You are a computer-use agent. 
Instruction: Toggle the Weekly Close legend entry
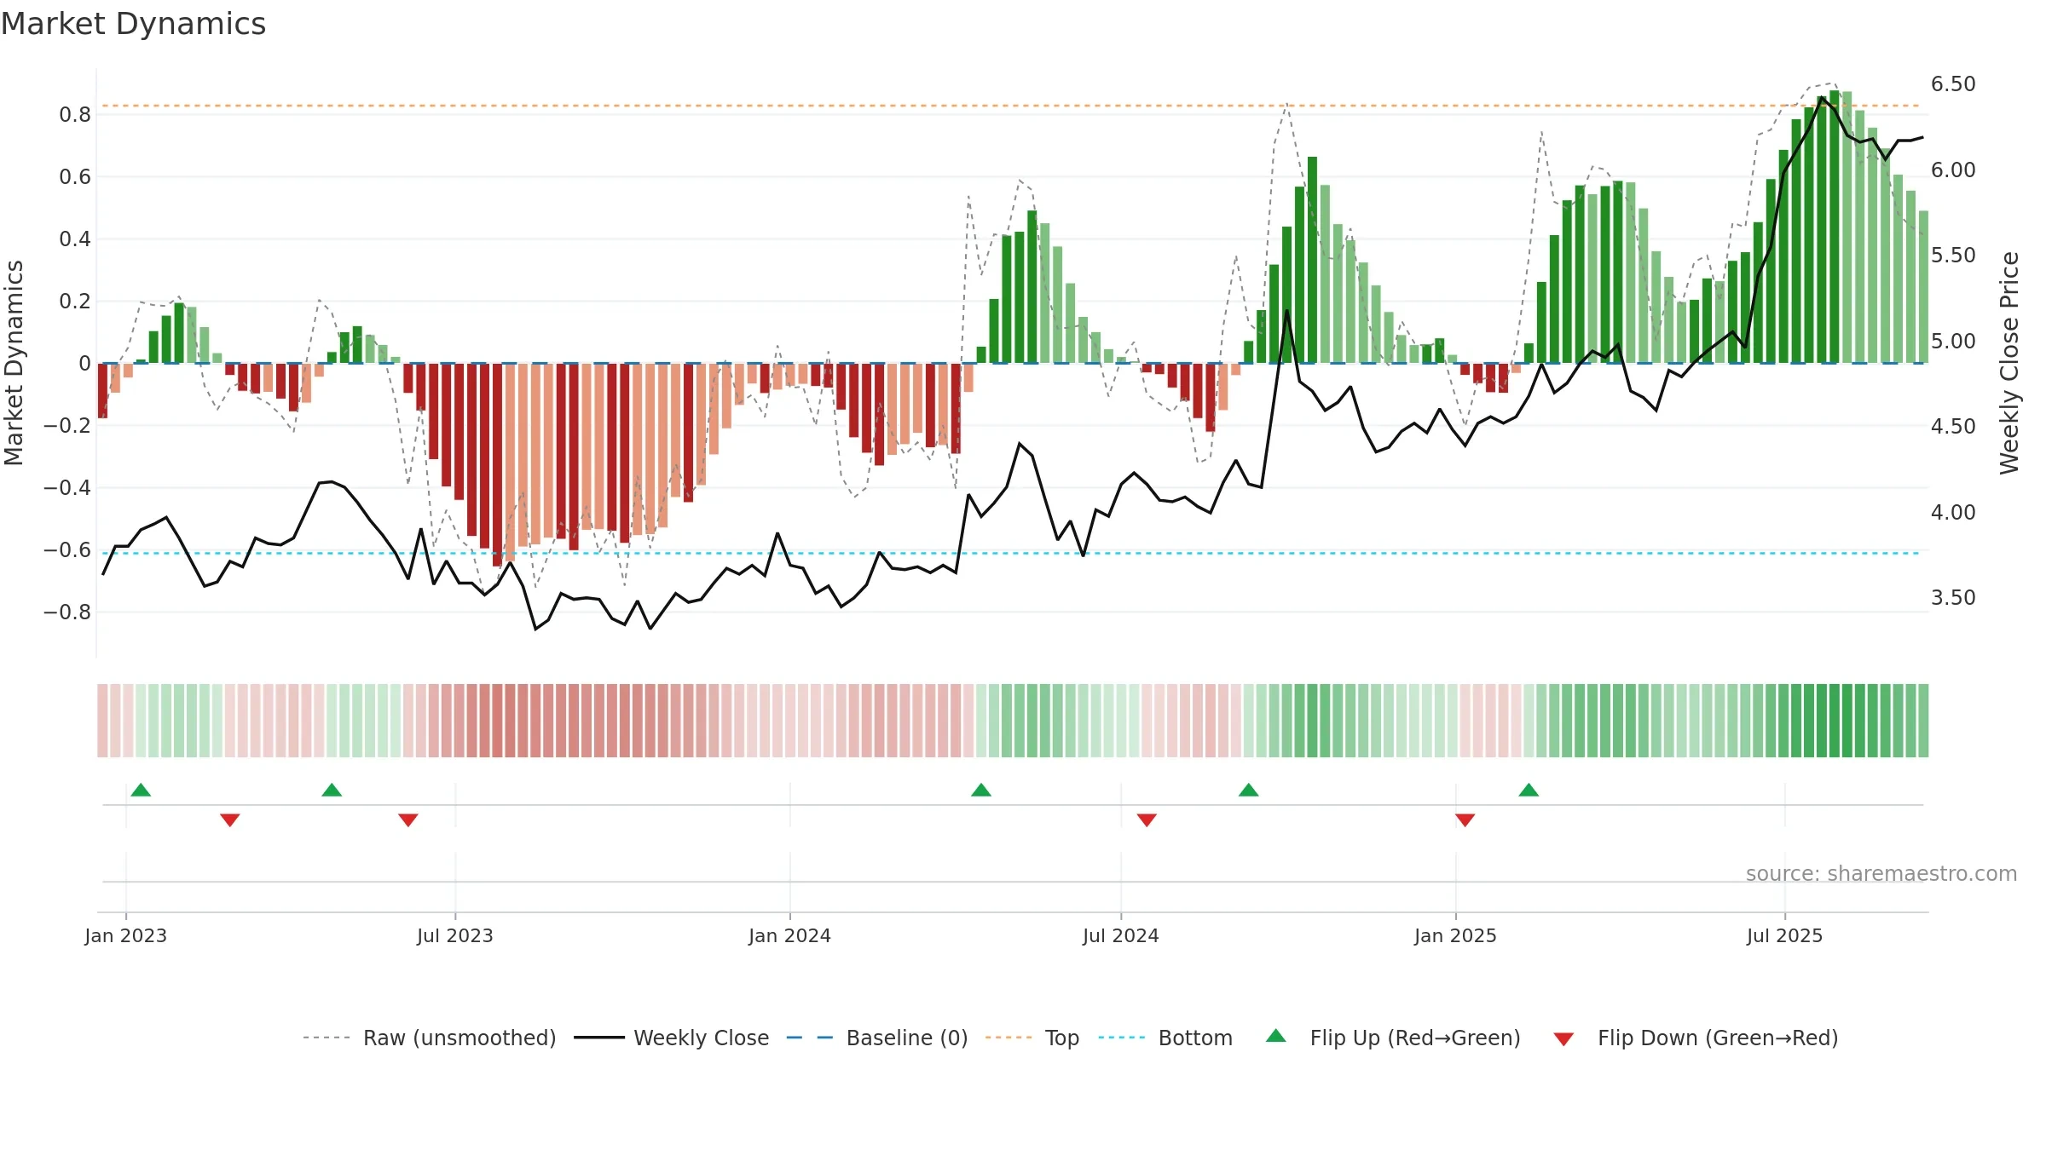[x=672, y=1038]
